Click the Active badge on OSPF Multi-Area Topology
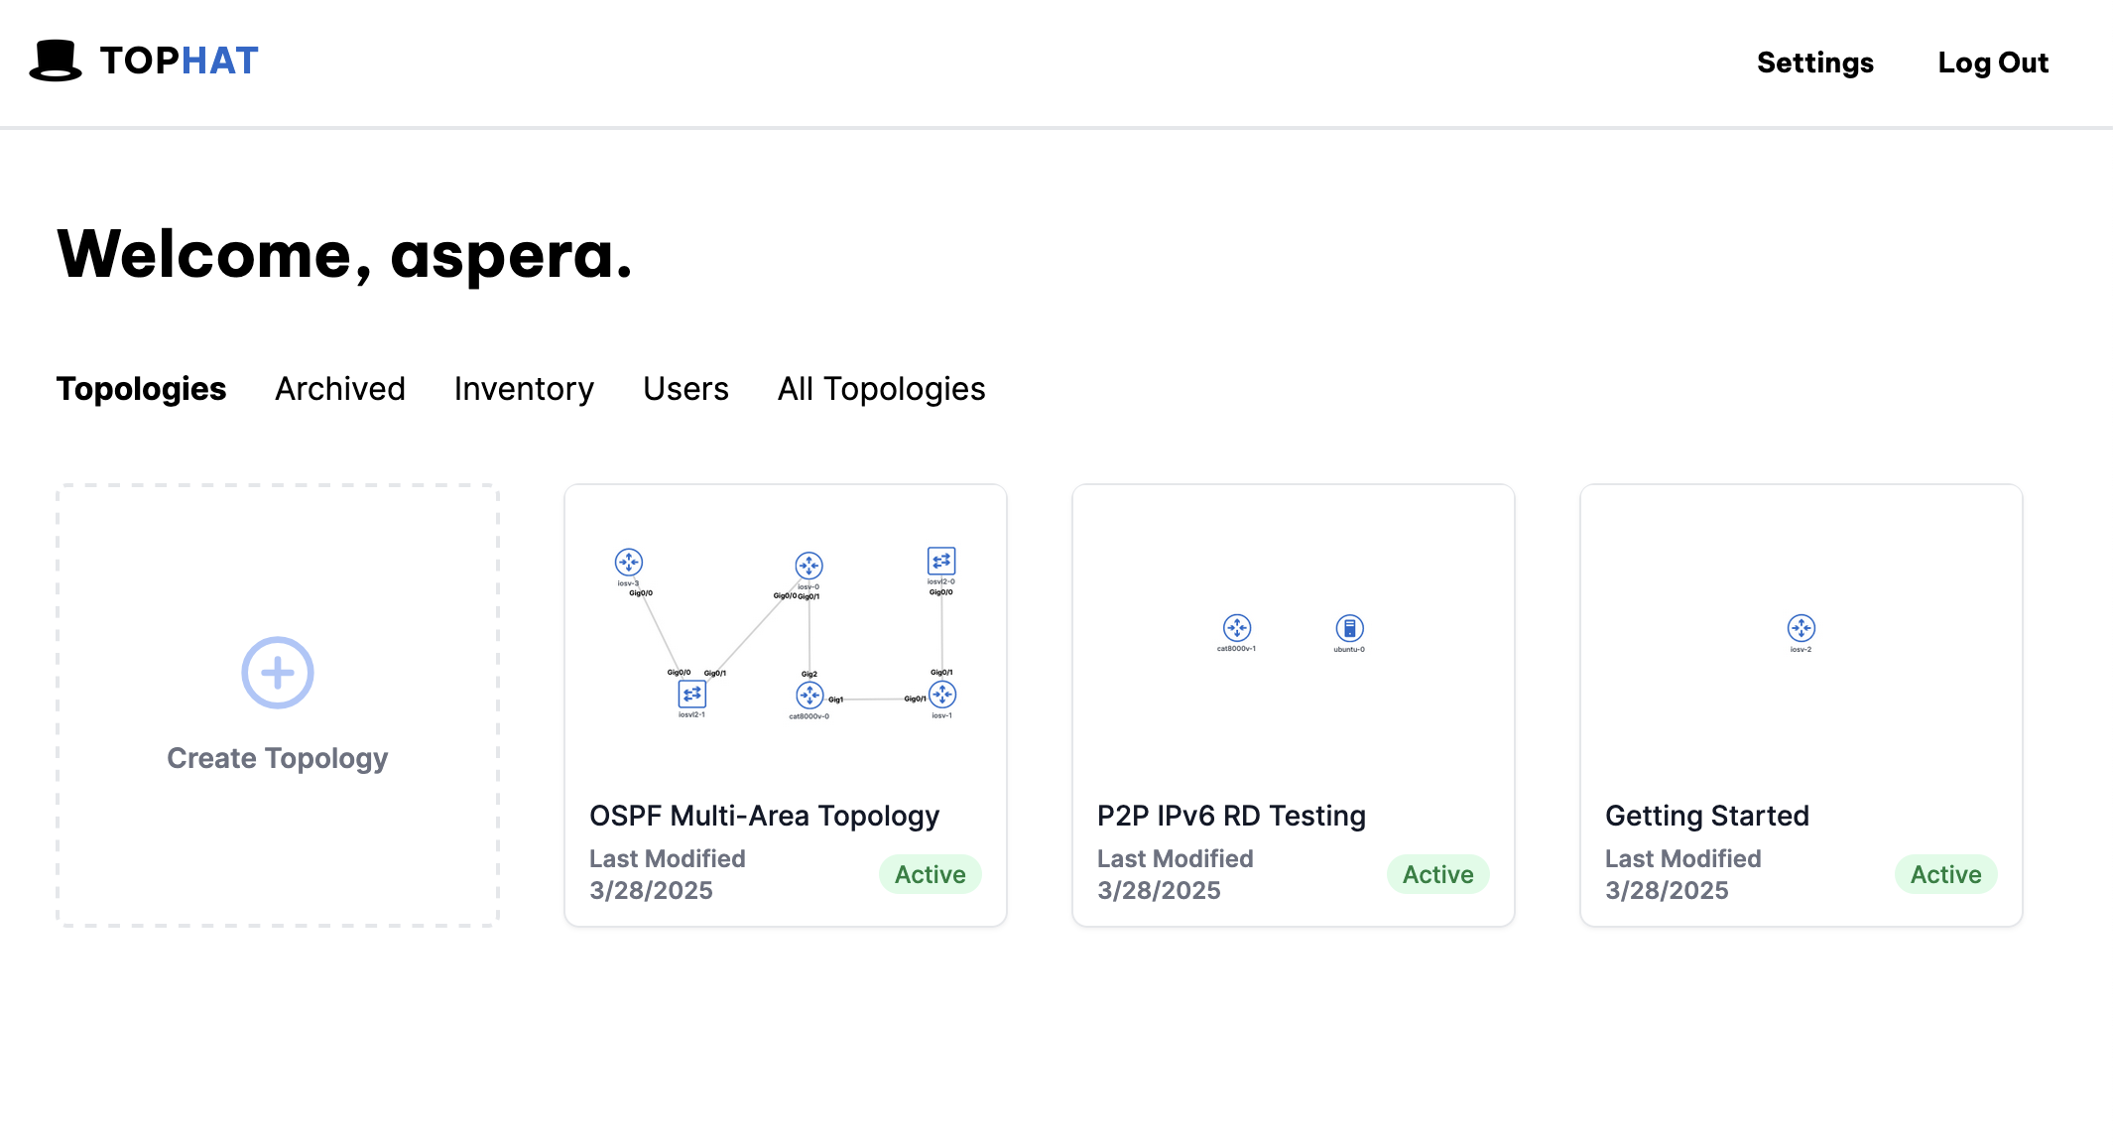This screenshot has width=2113, height=1147. [930, 874]
